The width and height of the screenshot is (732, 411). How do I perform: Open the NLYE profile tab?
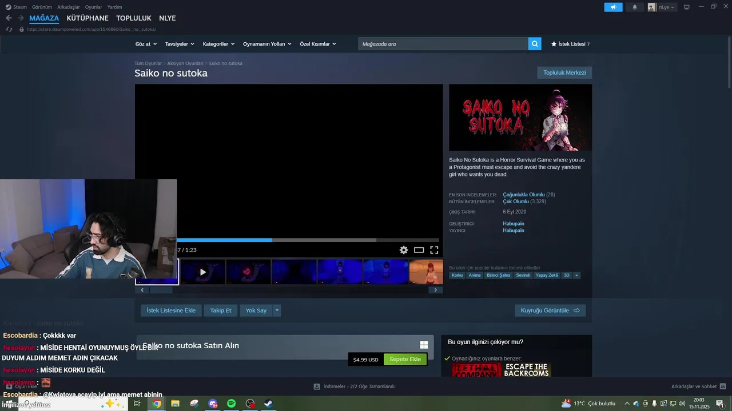click(x=168, y=18)
